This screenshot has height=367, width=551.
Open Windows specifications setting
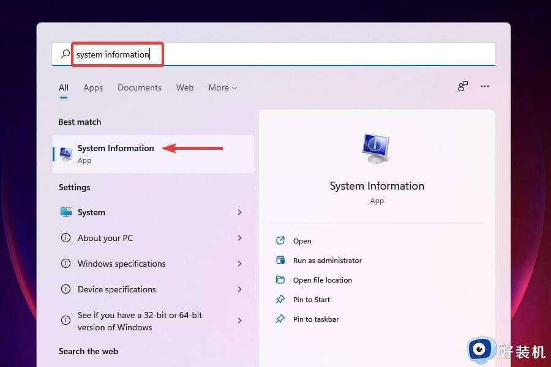point(153,264)
